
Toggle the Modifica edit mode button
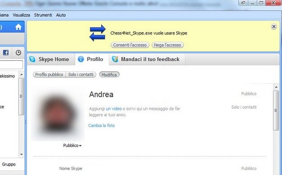[109, 75]
